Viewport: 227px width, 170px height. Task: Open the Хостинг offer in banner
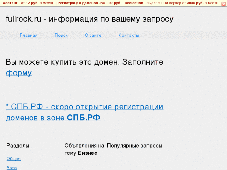tap(10, 3)
